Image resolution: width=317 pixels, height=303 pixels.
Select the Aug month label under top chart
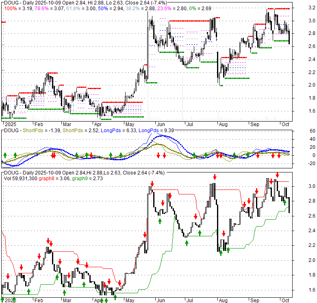pyautogui.click(x=223, y=124)
